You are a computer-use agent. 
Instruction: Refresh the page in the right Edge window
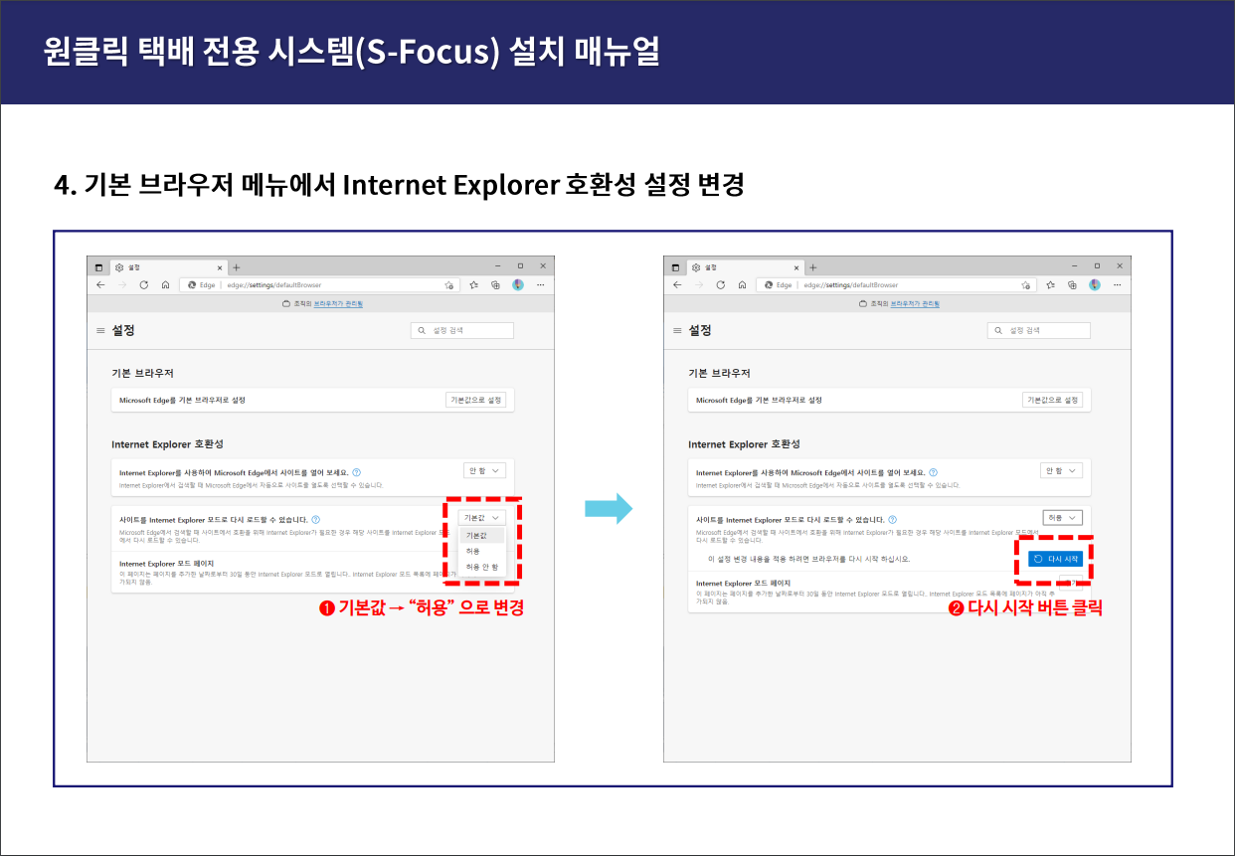[x=721, y=284]
